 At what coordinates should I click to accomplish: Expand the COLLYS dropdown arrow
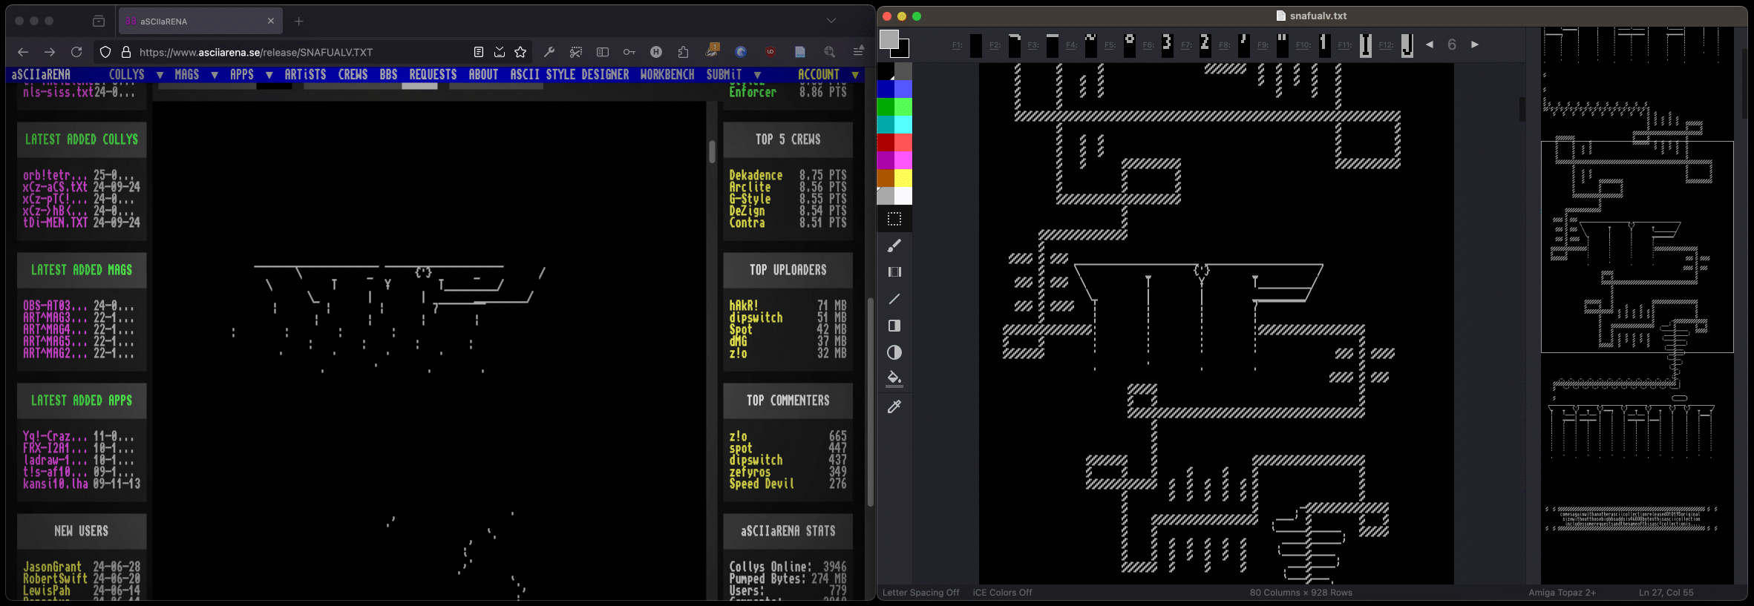click(160, 75)
